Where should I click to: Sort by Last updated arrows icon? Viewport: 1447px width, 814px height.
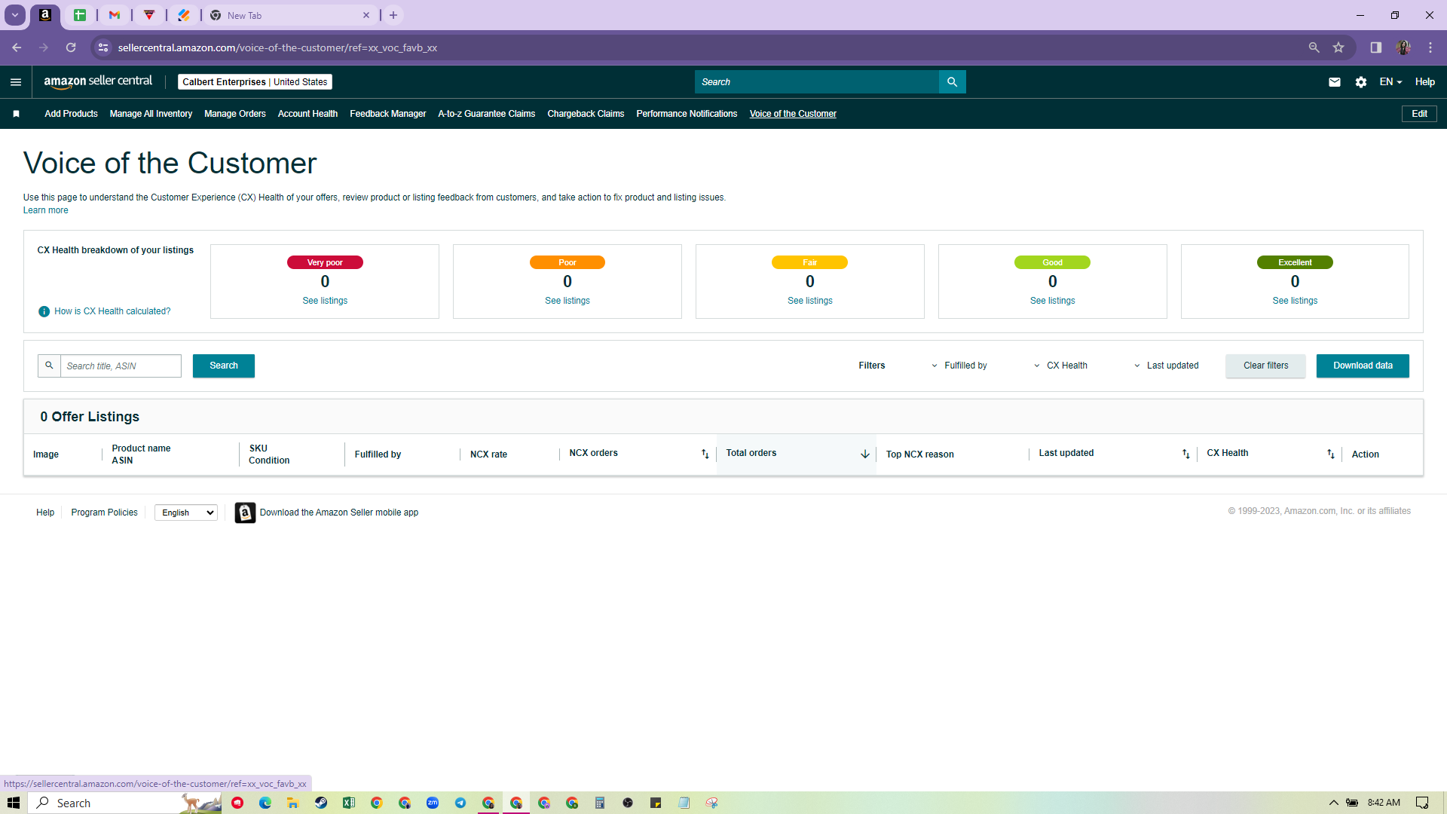1185,454
